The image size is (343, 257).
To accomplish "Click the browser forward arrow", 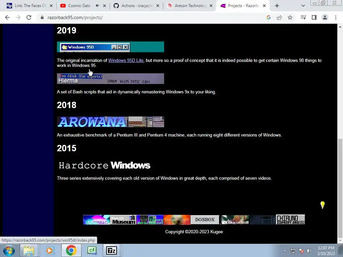I will pos(18,17).
